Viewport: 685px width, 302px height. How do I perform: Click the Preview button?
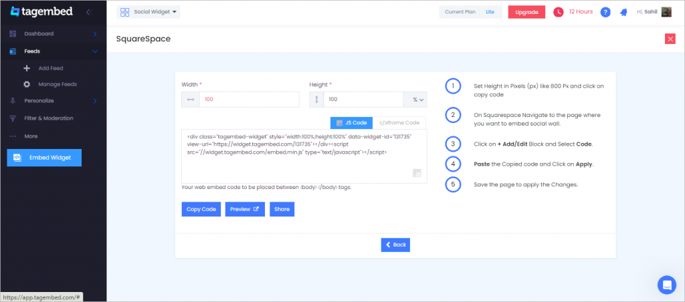tap(245, 209)
